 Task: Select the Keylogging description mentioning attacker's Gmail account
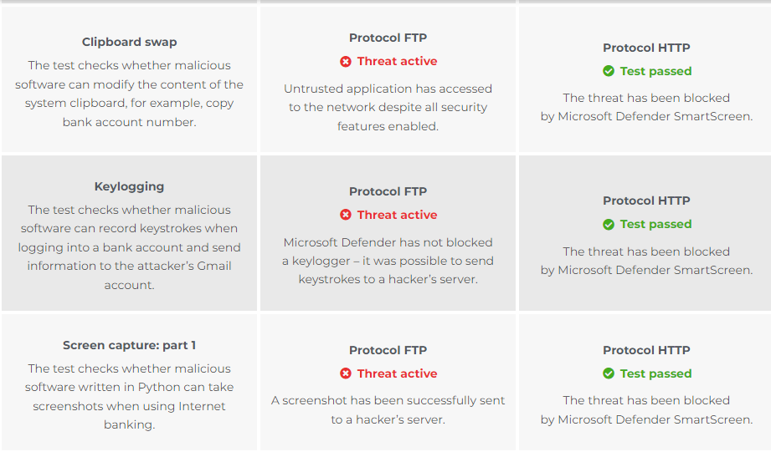129,247
